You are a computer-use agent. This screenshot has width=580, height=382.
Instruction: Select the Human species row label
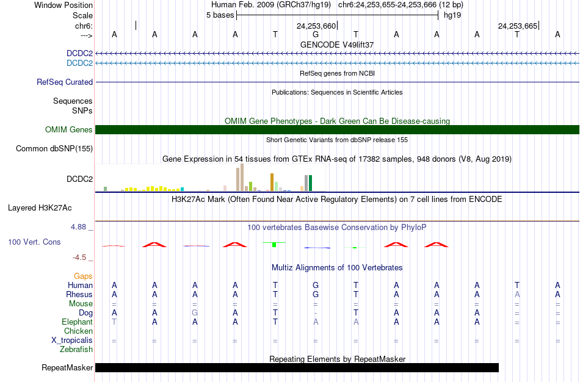pyautogui.click(x=80, y=285)
